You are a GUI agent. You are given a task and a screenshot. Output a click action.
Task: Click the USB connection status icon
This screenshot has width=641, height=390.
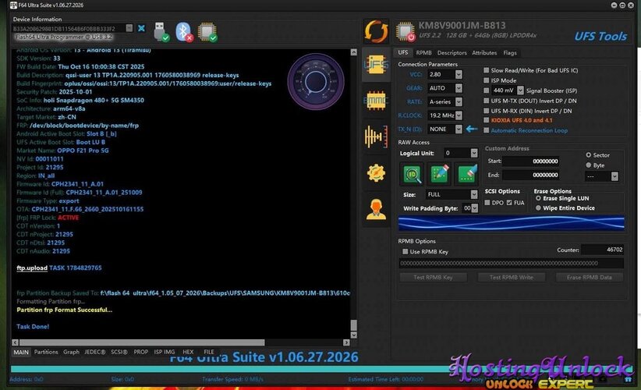pos(161,32)
